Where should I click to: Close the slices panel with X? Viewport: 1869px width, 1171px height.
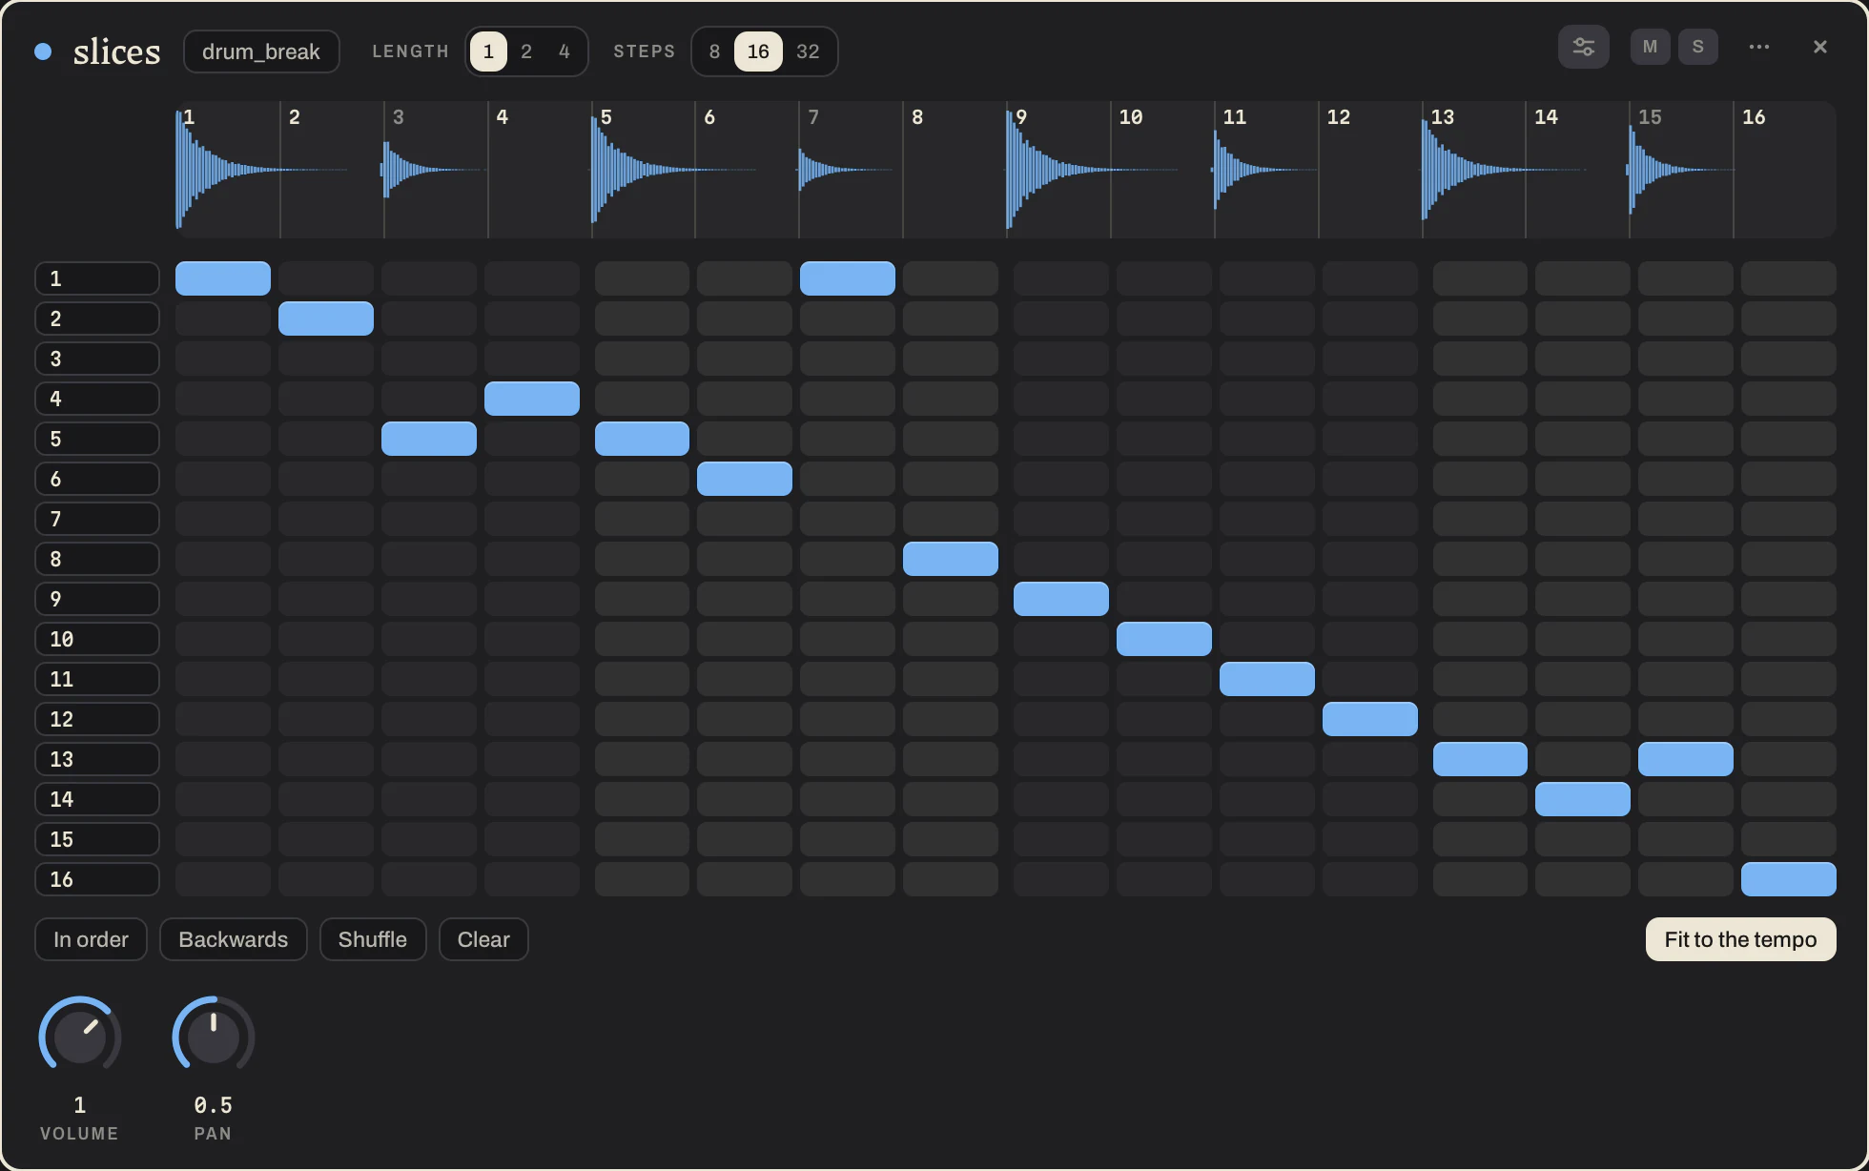pos(1819,47)
